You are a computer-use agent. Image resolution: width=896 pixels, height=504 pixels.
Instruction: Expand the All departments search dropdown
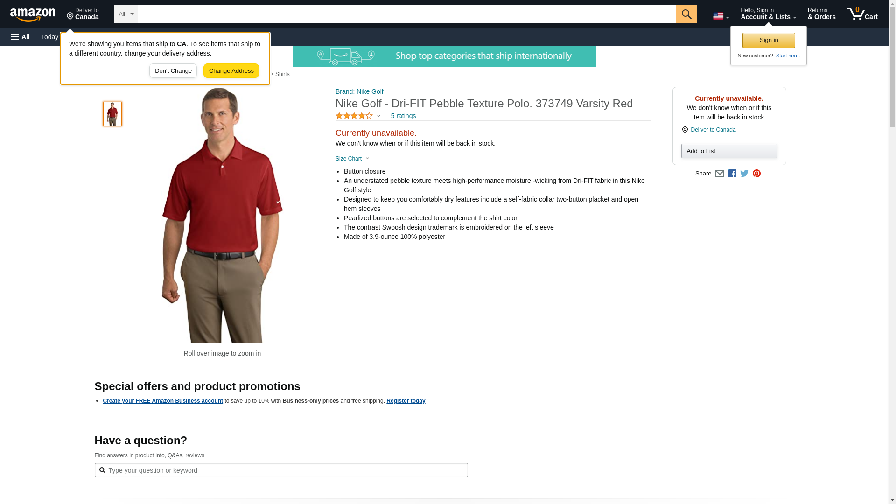pyautogui.click(x=126, y=14)
